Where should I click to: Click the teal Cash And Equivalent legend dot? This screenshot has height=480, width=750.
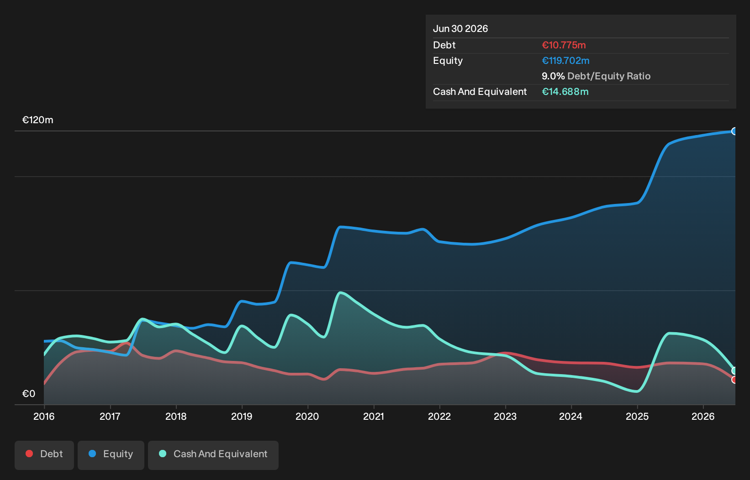(163, 454)
